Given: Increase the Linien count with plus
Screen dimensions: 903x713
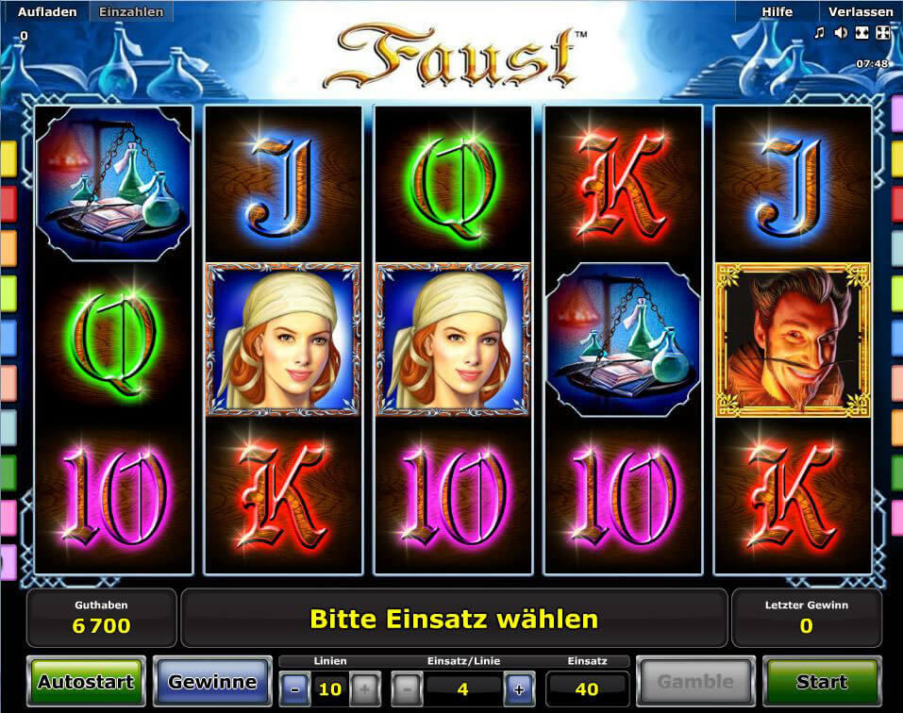Looking at the screenshot, I should click(365, 688).
